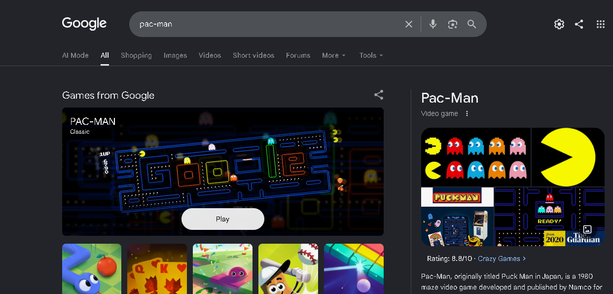613x294 pixels.
Task: Open the Pac-Man panel three-dot menu
Action: click(467, 113)
